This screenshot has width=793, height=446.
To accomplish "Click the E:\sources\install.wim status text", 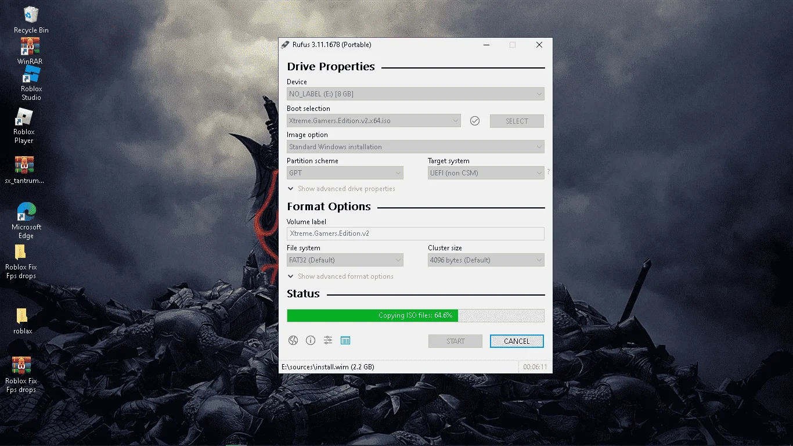I will point(328,367).
